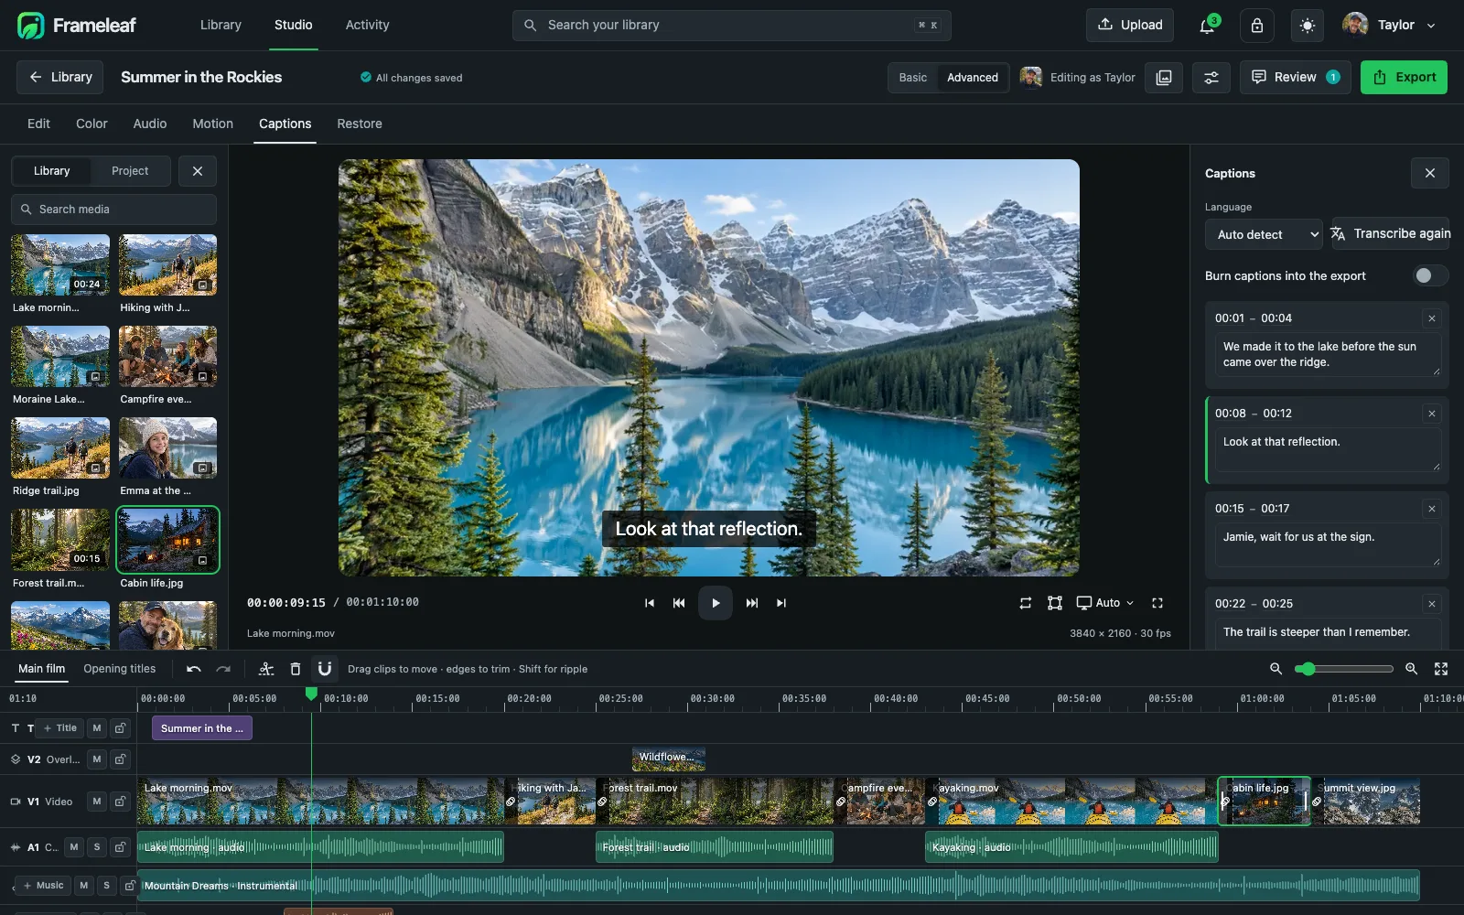Adjust the timeline zoom slider
This screenshot has height=915, width=1464.
1343,669
